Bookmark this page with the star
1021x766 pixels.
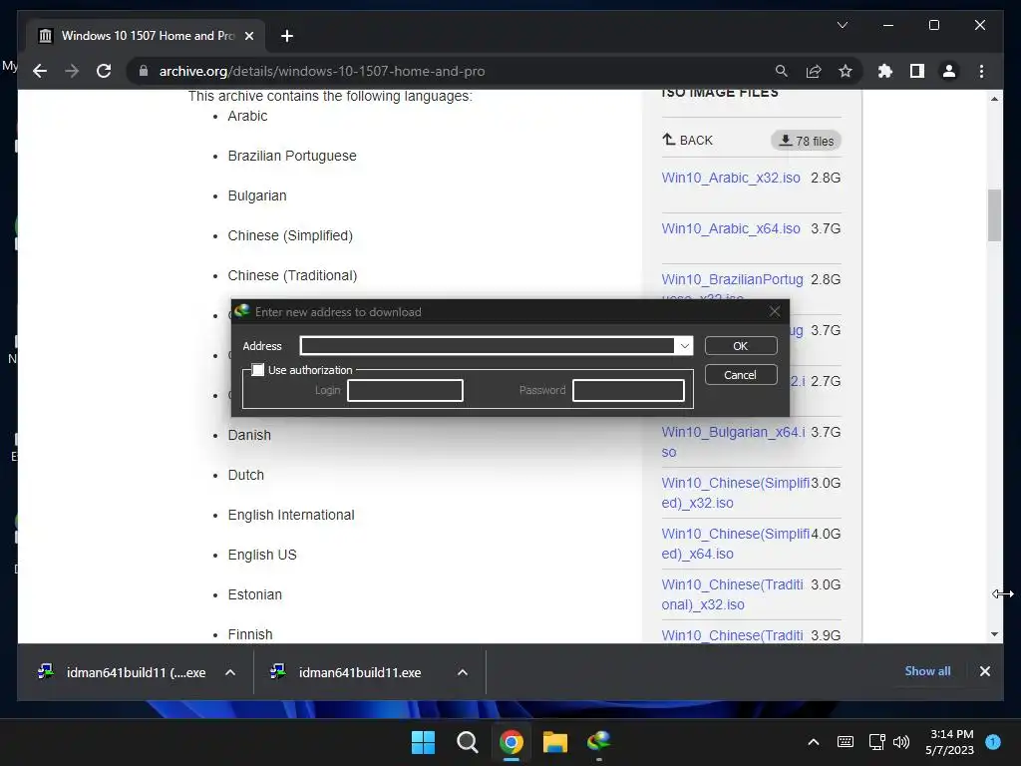pos(846,71)
